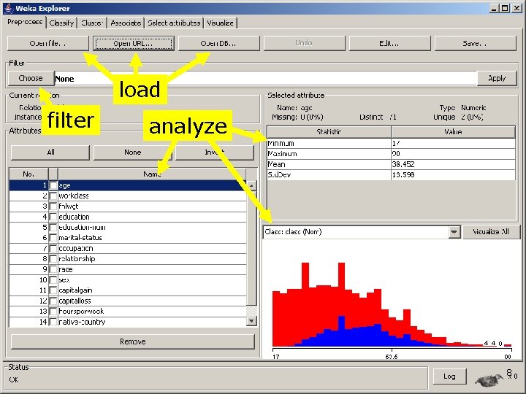Open the Cluster tab
Screen dimensions: 526x394
[x=92, y=23]
